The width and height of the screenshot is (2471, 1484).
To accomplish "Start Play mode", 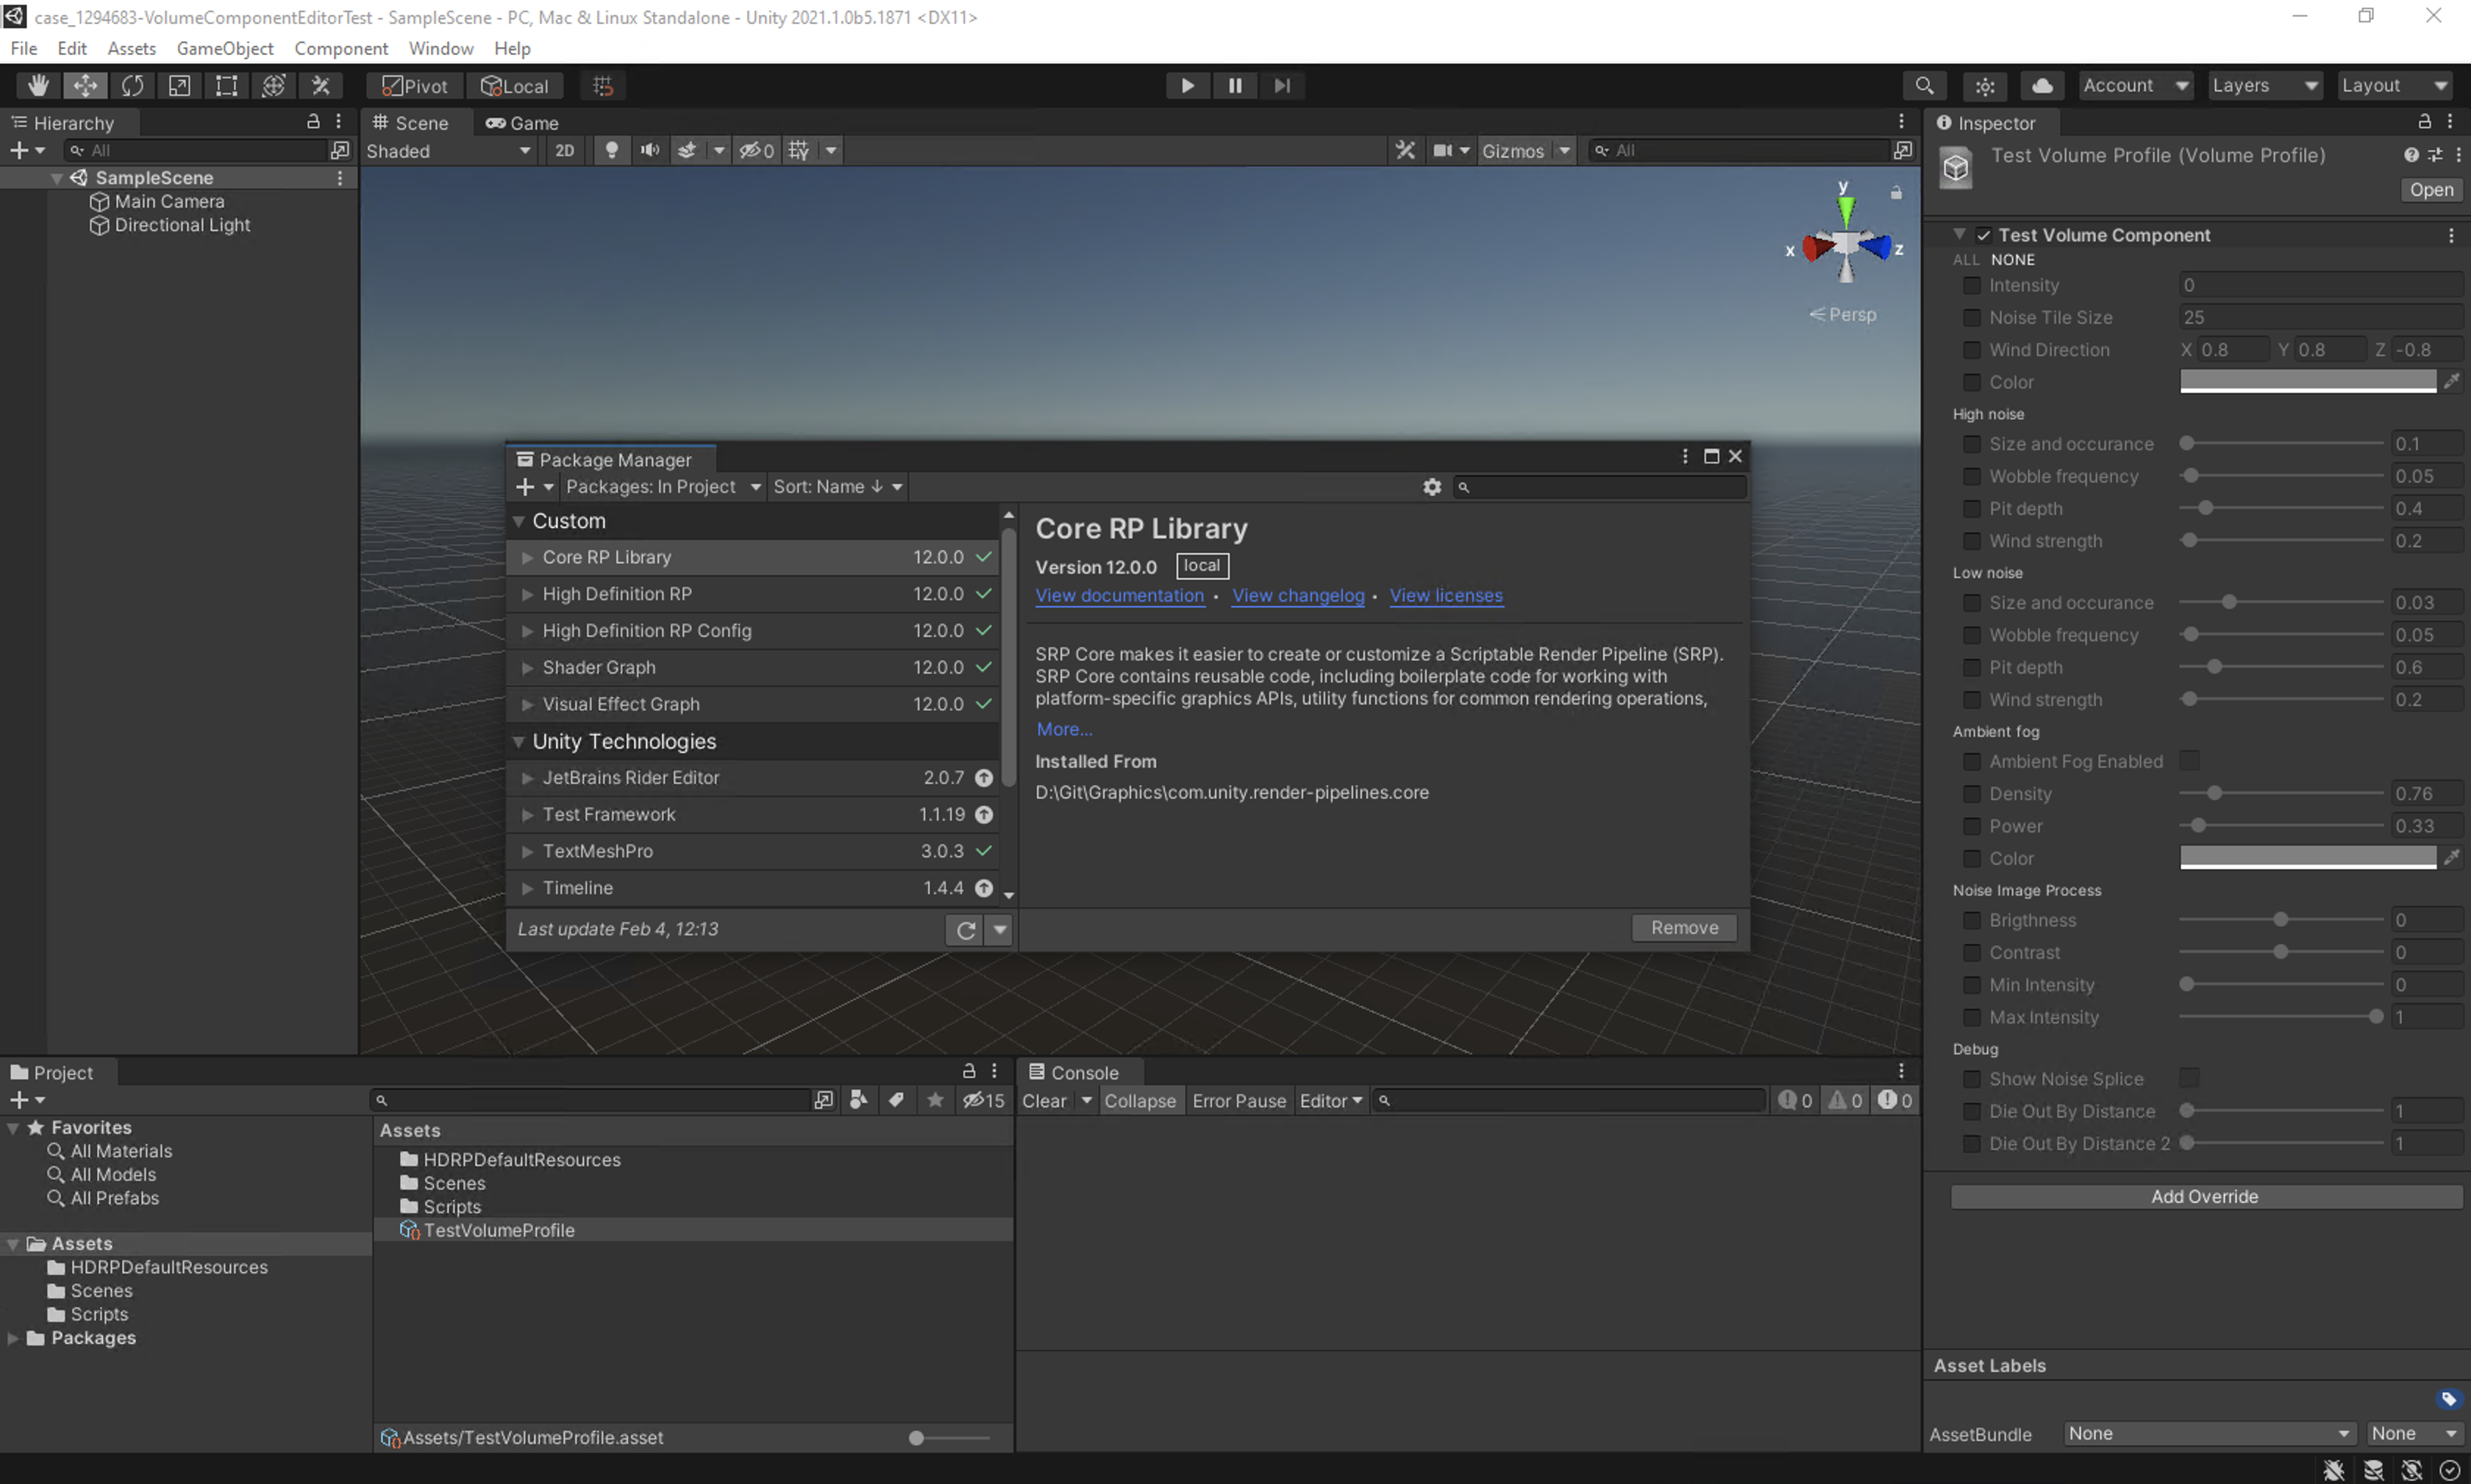I will click(1187, 86).
